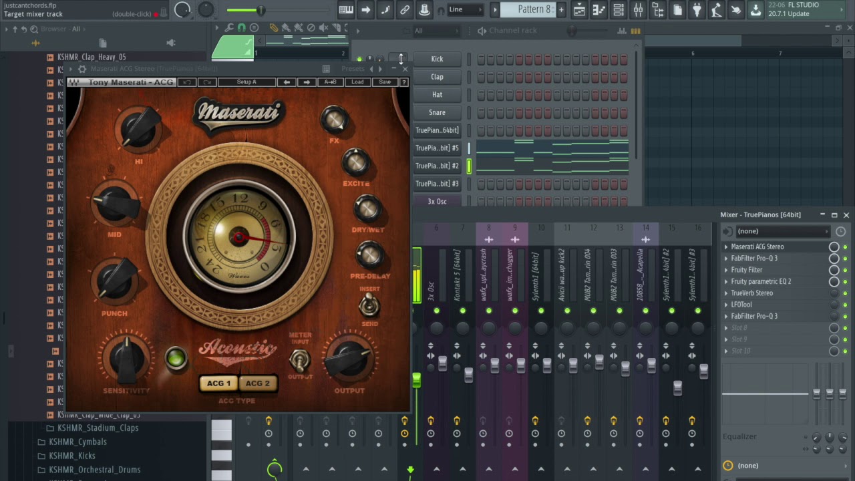Flip the Insert/Send switch on Maserati
Viewport: 855px width, 481px height.
[369, 306]
